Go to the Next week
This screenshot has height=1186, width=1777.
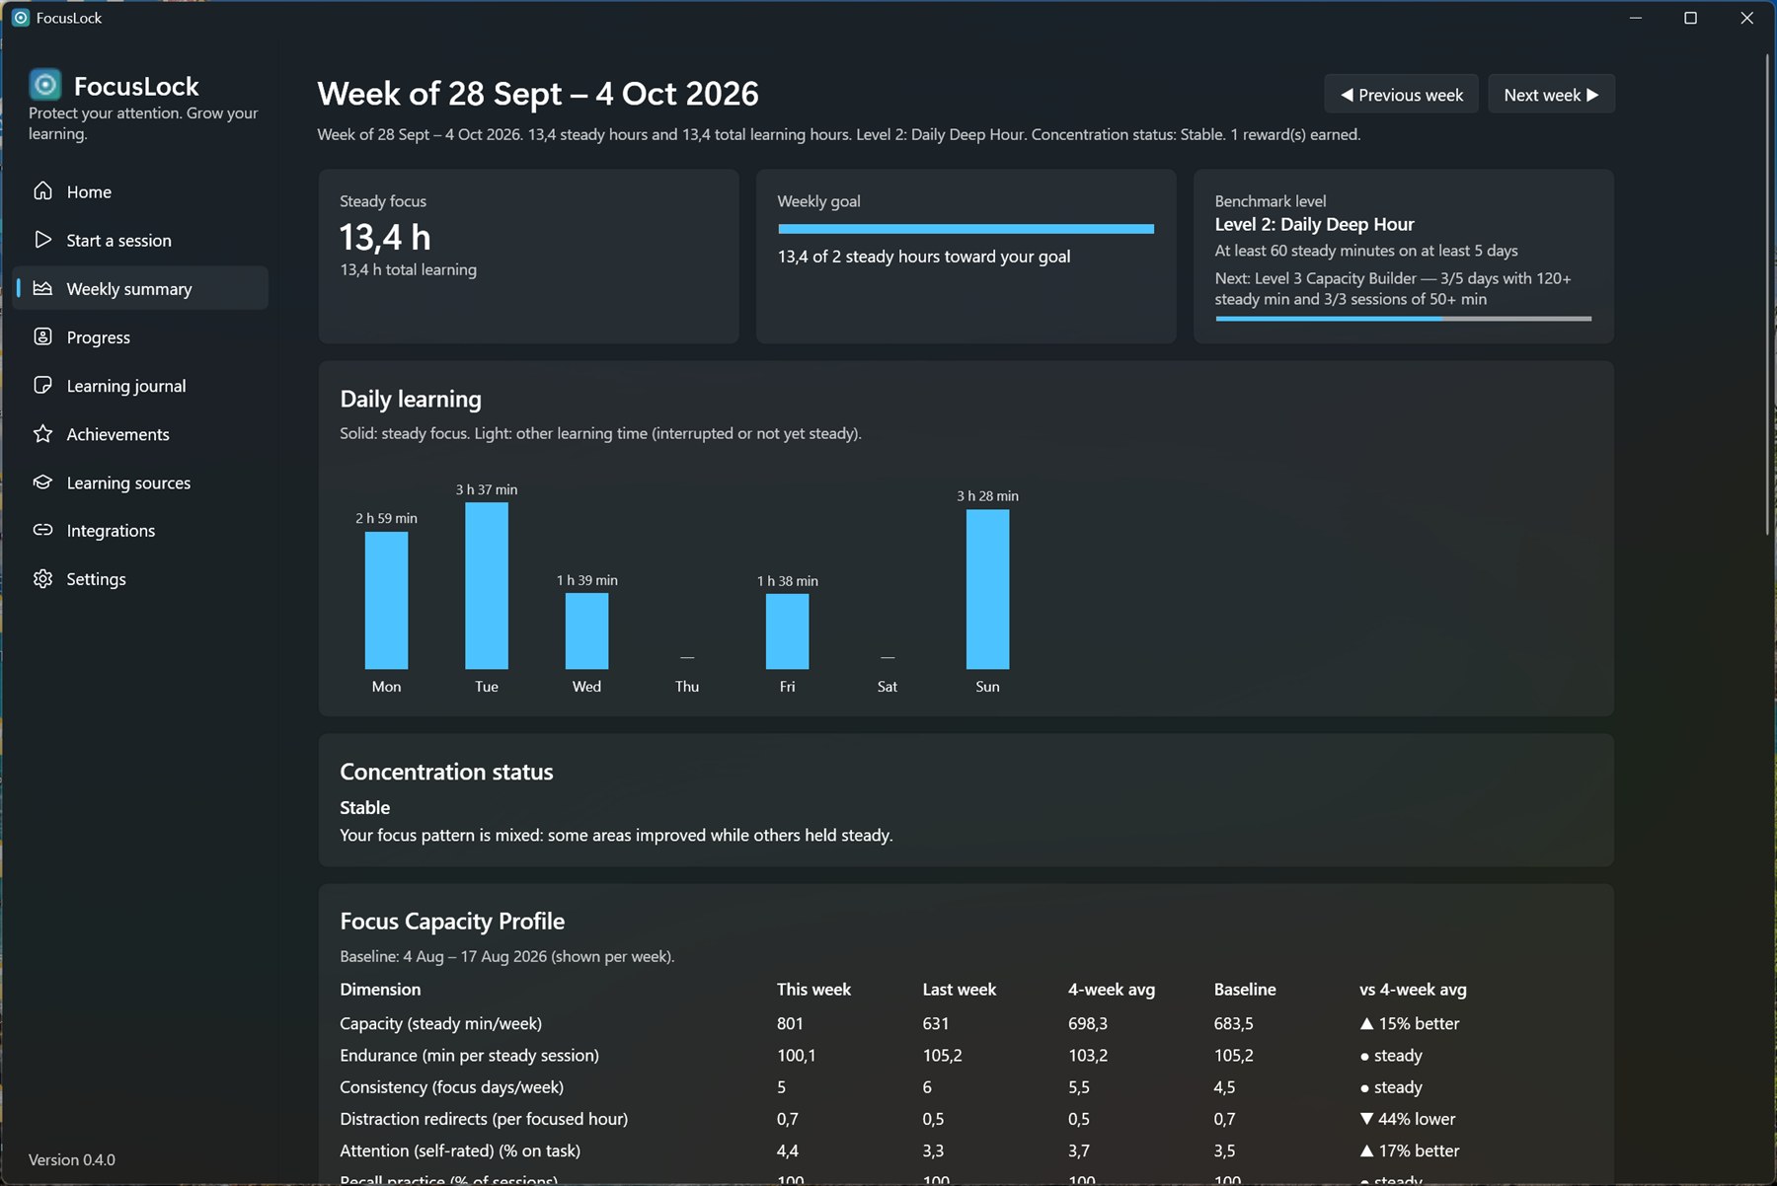tap(1551, 95)
